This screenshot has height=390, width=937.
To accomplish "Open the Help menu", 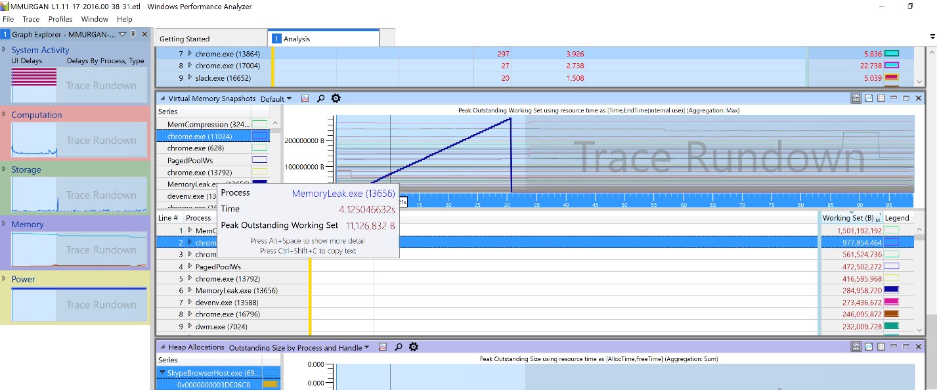I will 125,19.
